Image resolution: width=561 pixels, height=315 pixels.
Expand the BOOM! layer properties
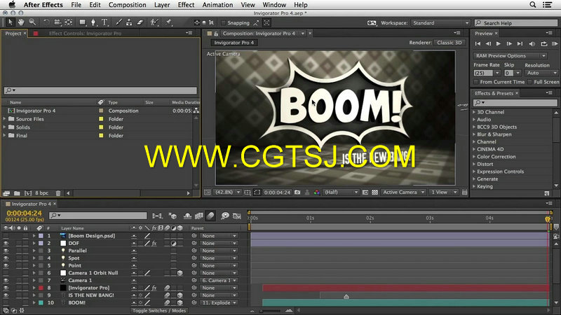point(34,303)
